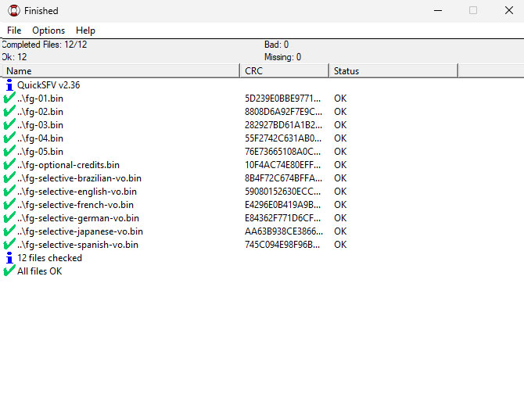
Task: Click the Status column header
Action: pyautogui.click(x=393, y=71)
